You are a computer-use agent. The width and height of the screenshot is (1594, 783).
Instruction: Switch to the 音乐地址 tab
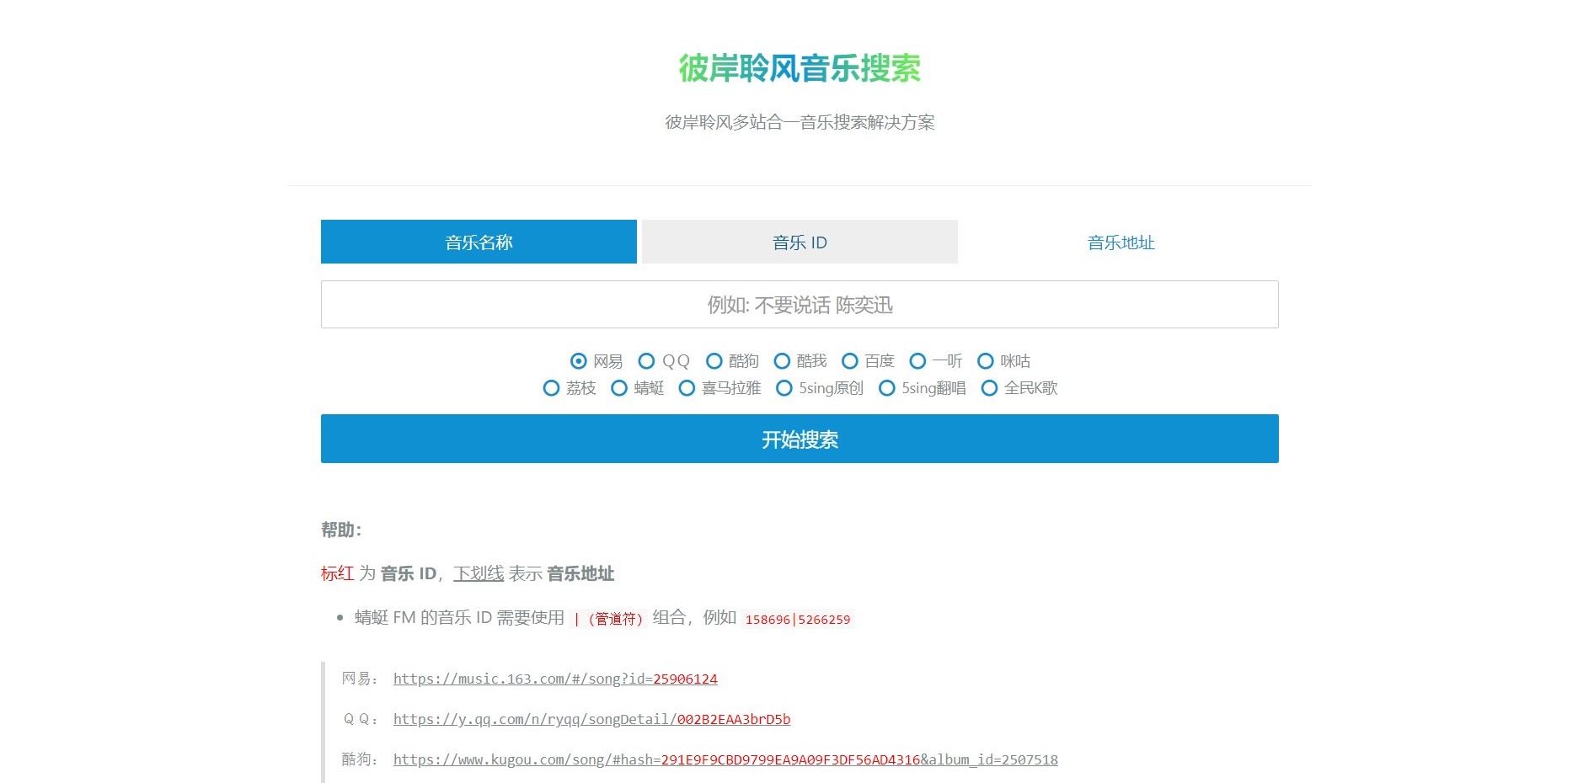(1121, 242)
